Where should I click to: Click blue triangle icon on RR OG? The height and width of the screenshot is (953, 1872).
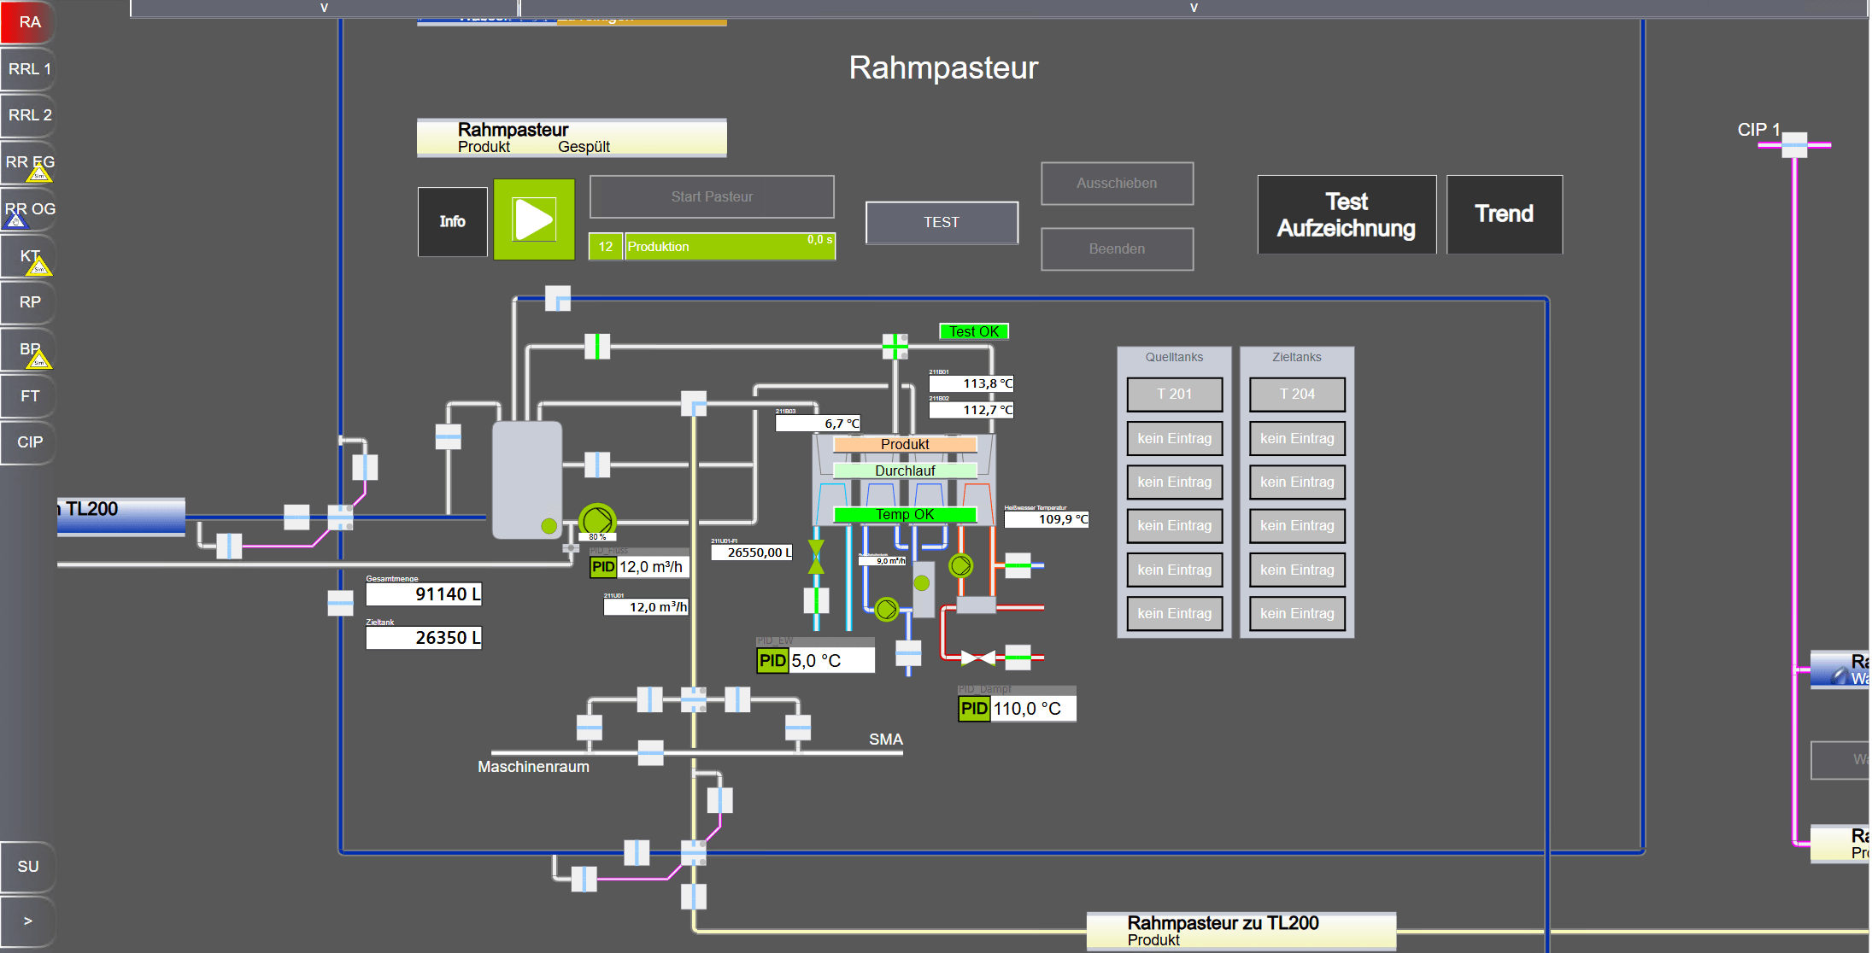pos(16,220)
